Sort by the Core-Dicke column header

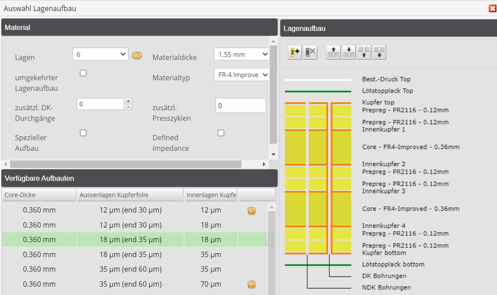click(39, 194)
